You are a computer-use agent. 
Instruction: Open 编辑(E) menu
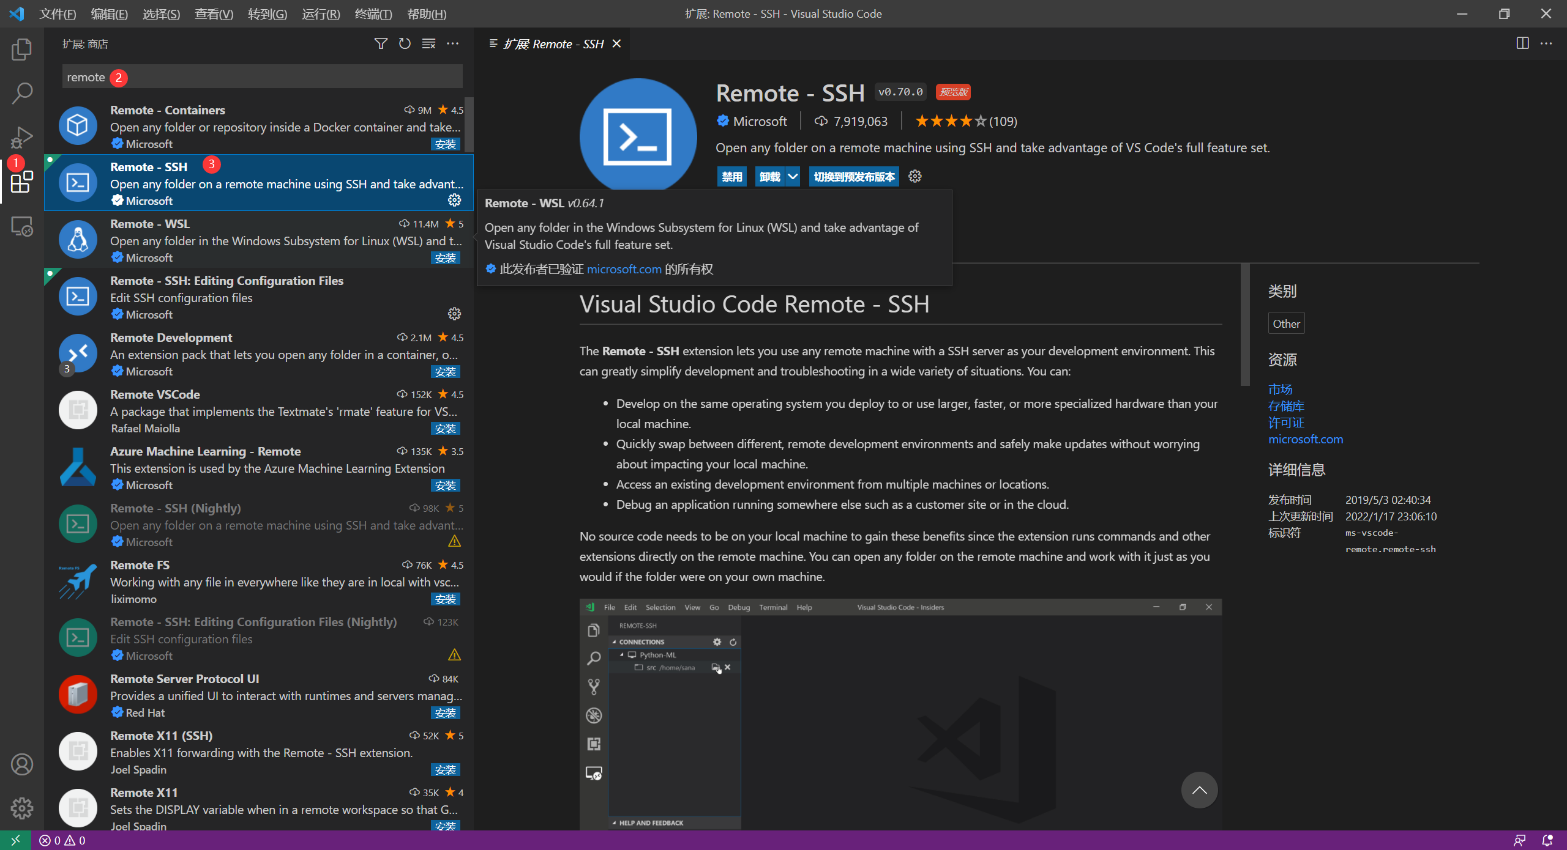point(109,13)
